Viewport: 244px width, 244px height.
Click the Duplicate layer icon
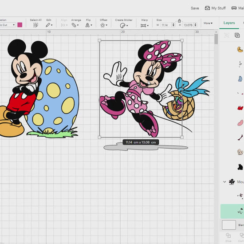(237, 35)
